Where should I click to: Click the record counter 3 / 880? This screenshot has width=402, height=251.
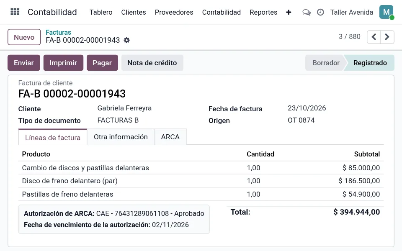tap(349, 37)
